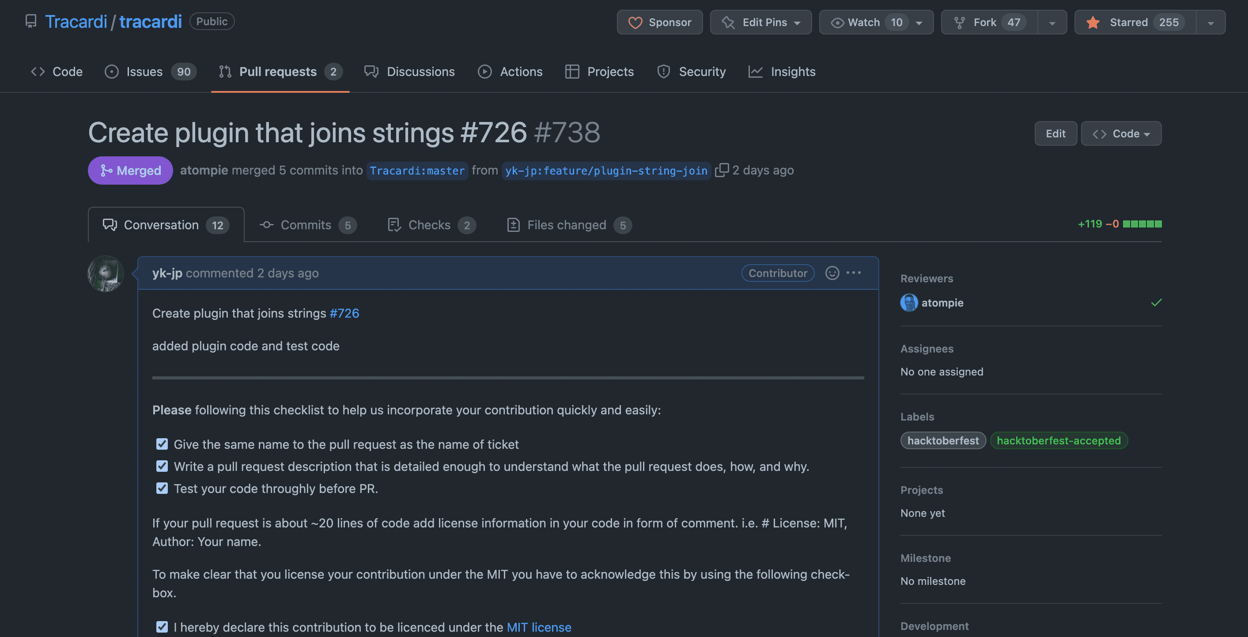The height and width of the screenshot is (637, 1248).
Task: Click the Starred button
Action: pos(1135,22)
